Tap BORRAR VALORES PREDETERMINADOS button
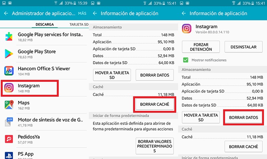This screenshot has height=159, width=267. point(154,146)
